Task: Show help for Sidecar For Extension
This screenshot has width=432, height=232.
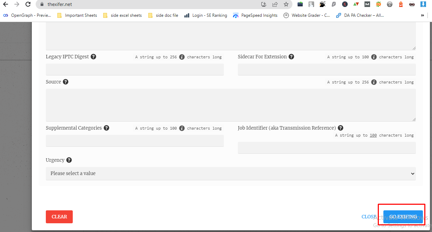Action: pyautogui.click(x=291, y=57)
